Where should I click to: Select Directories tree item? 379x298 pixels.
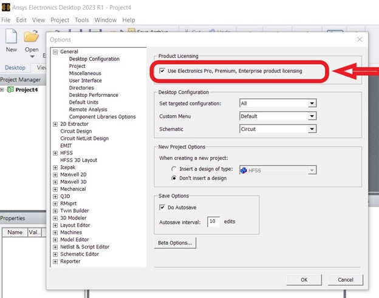(81, 88)
